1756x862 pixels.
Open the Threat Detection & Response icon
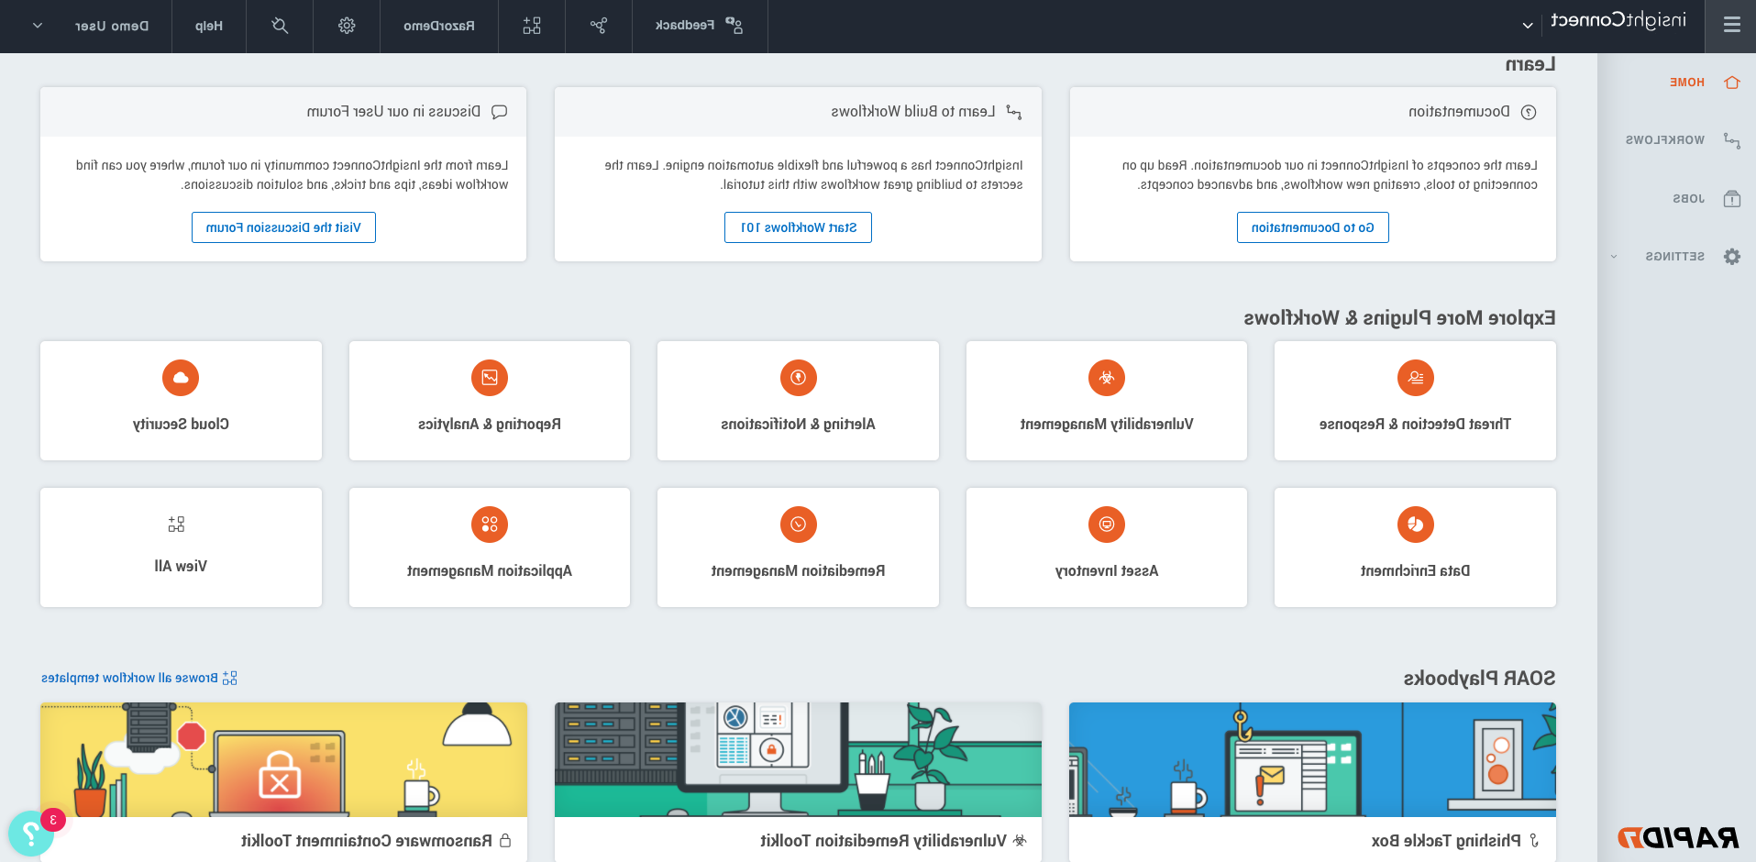[x=1416, y=378]
